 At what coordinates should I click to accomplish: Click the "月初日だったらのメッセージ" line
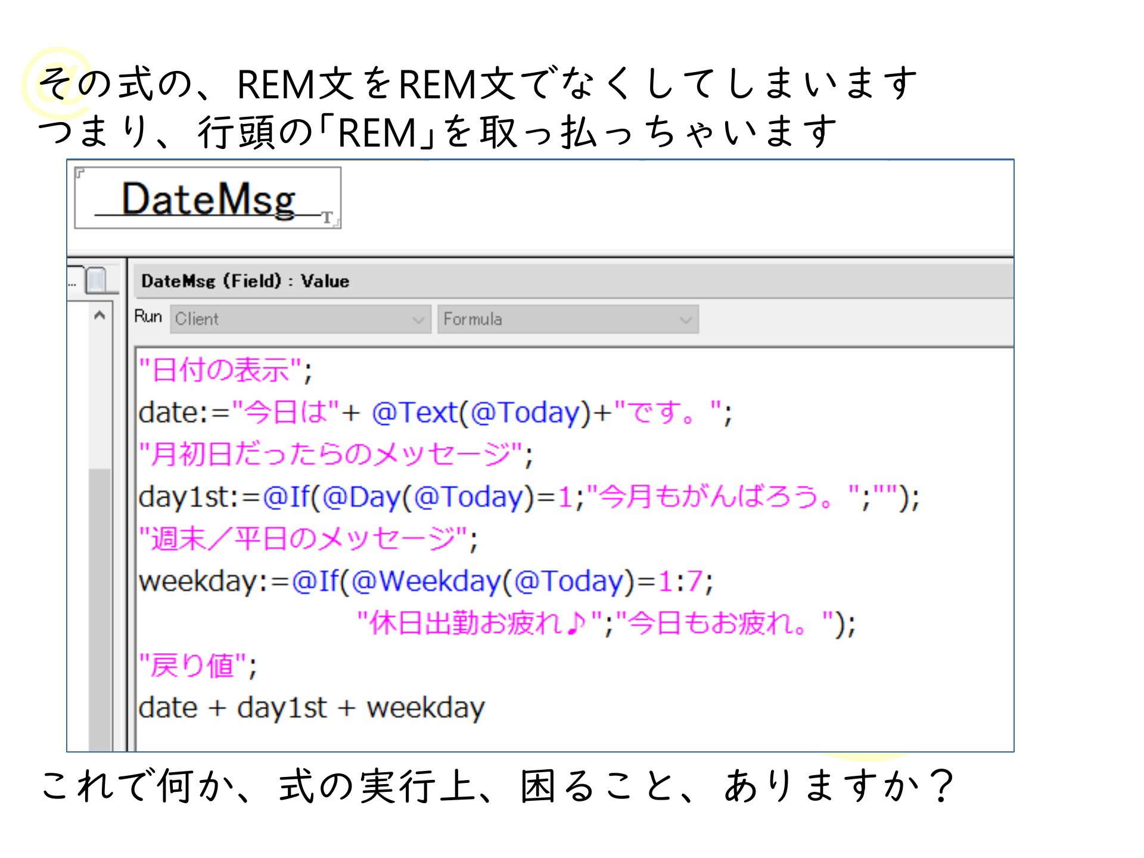tap(335, 455)
